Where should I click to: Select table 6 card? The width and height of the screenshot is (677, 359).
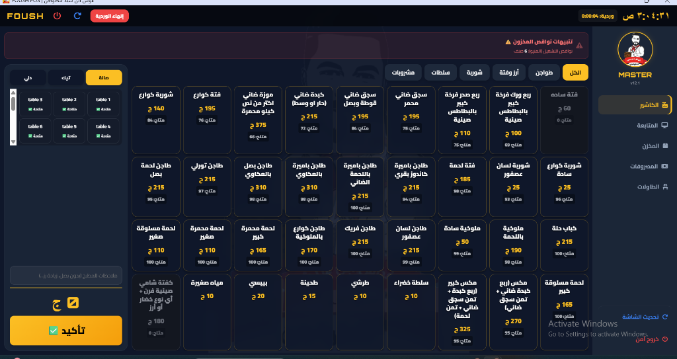tap(35, 131)
